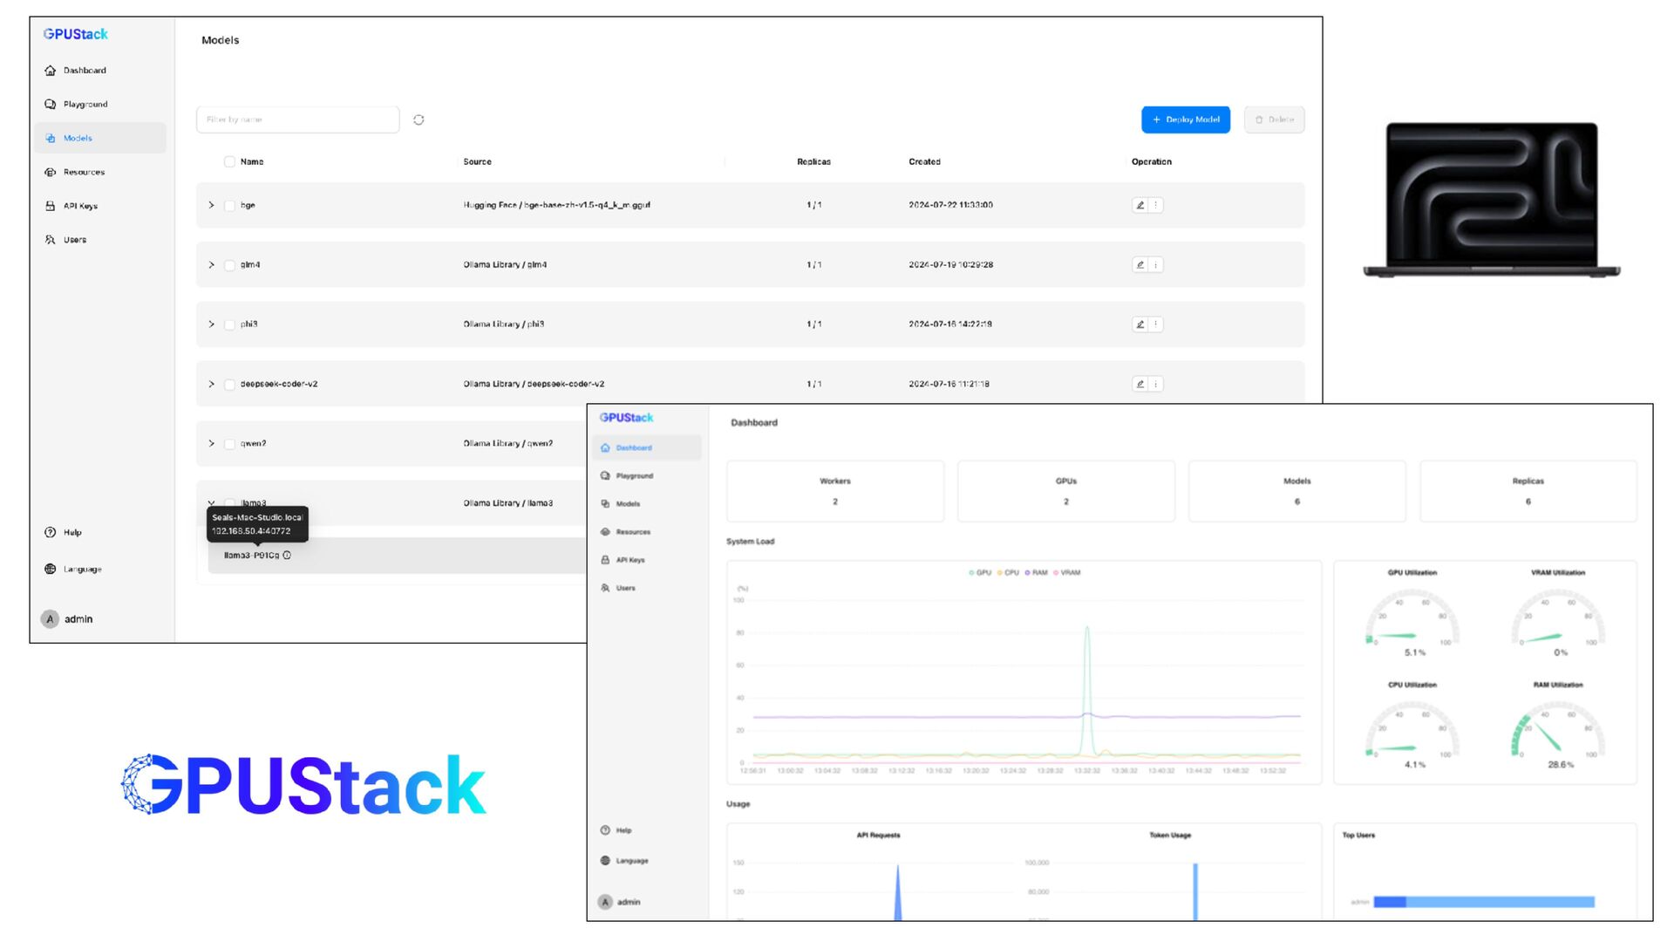
Task: Click the admin avatar in Models window
Action: point(50,618)
